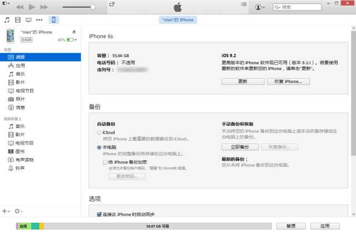
Task: Open the account dropdown
Action: (260, 7)
